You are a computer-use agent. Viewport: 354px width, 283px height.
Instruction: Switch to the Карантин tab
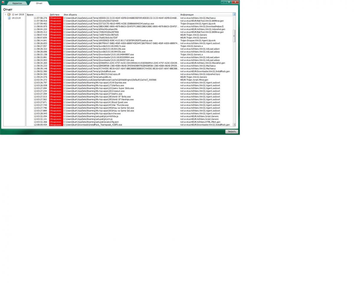click(17, 3)
